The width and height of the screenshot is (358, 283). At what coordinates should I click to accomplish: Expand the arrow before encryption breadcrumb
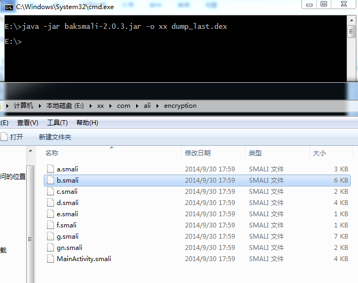pyautogui.click(x=158, y=106)
